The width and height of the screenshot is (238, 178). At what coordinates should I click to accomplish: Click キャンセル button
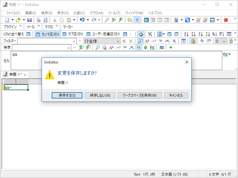tap(176, 95)
